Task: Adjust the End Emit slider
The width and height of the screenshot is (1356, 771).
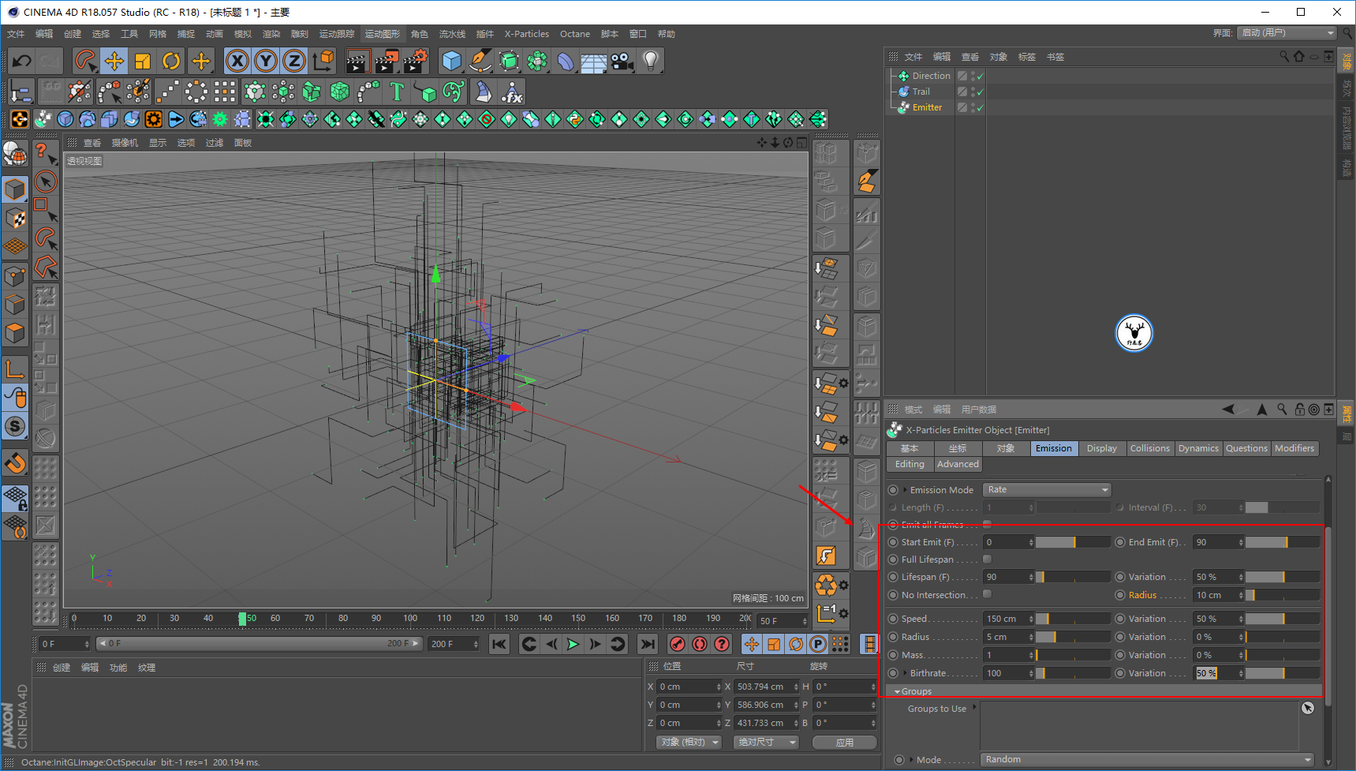Action: [x=1283, y=542]
